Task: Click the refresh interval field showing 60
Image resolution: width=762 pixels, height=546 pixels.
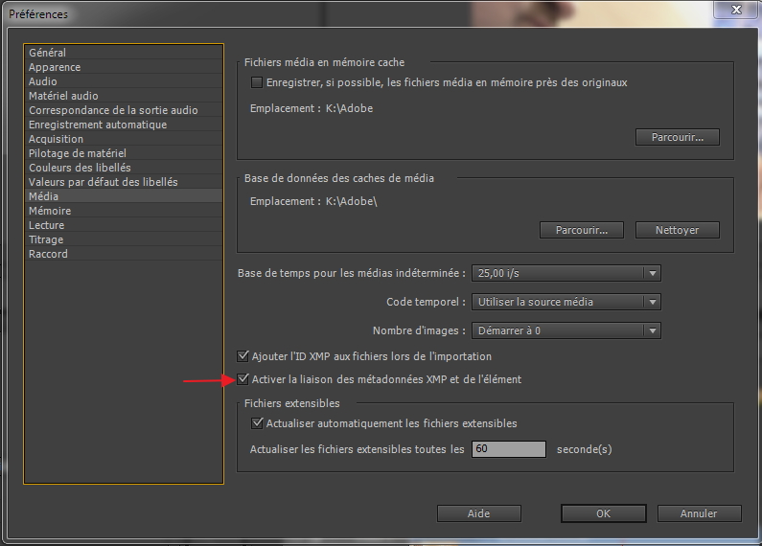Action: tap(508, 449)
